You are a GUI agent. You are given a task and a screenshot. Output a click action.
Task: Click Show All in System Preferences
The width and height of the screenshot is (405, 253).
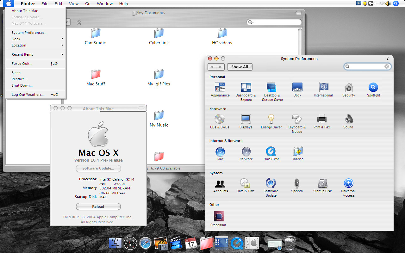point(240,67)
